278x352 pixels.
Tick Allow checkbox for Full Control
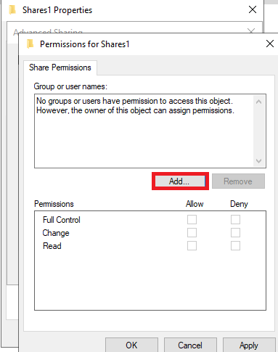pyautogui.click(x=192, y=220)
